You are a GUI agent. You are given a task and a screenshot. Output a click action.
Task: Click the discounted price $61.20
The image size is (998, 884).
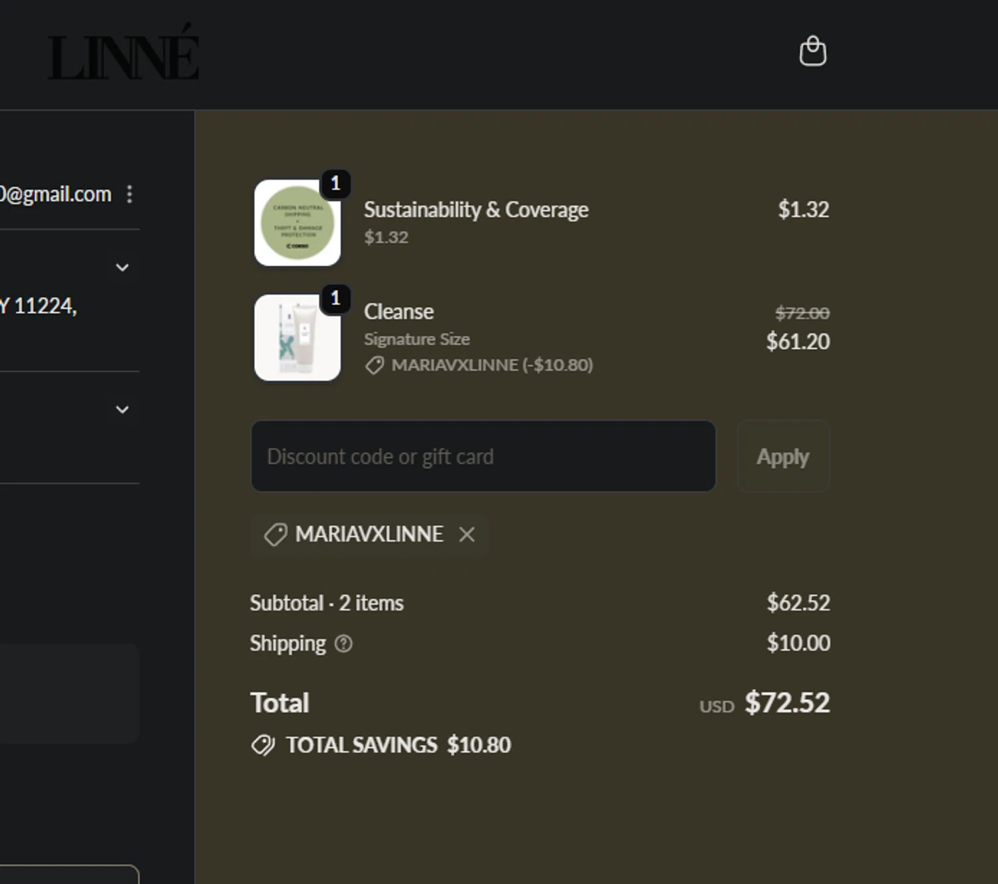point(798,341)
